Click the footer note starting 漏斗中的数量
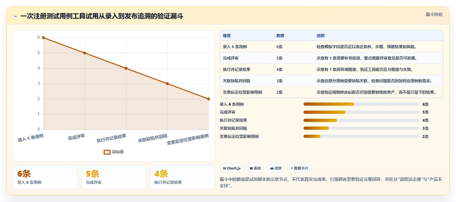 click(331, 183)
